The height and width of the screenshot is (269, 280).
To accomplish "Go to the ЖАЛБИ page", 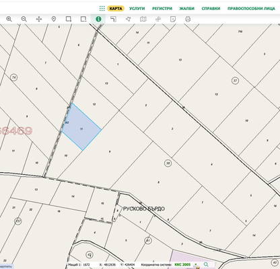I will [187, 9].
